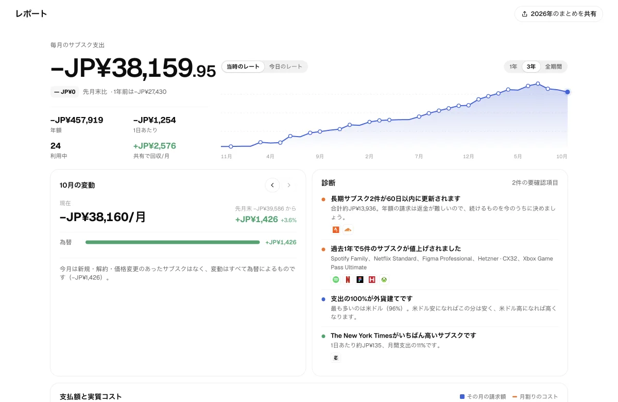The height and width of the screenshot is (402, 618).
Task: Click the 11月 chart axis label
Action: point(226,156)
